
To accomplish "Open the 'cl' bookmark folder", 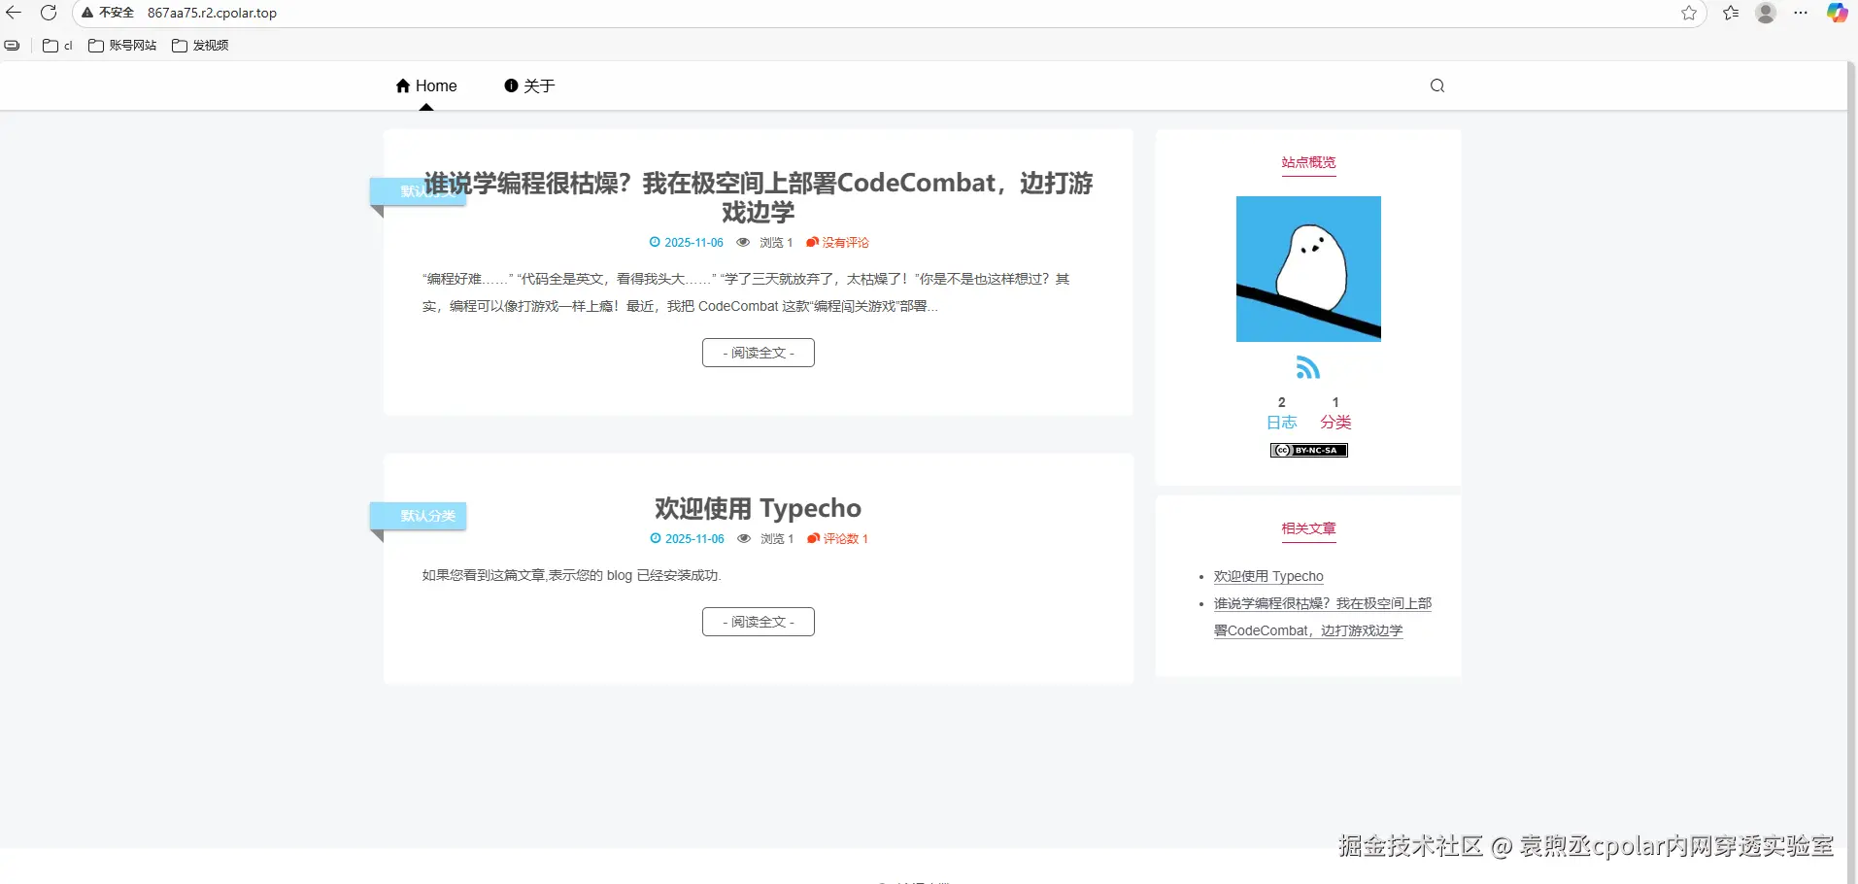I will (x=58, y=46).
